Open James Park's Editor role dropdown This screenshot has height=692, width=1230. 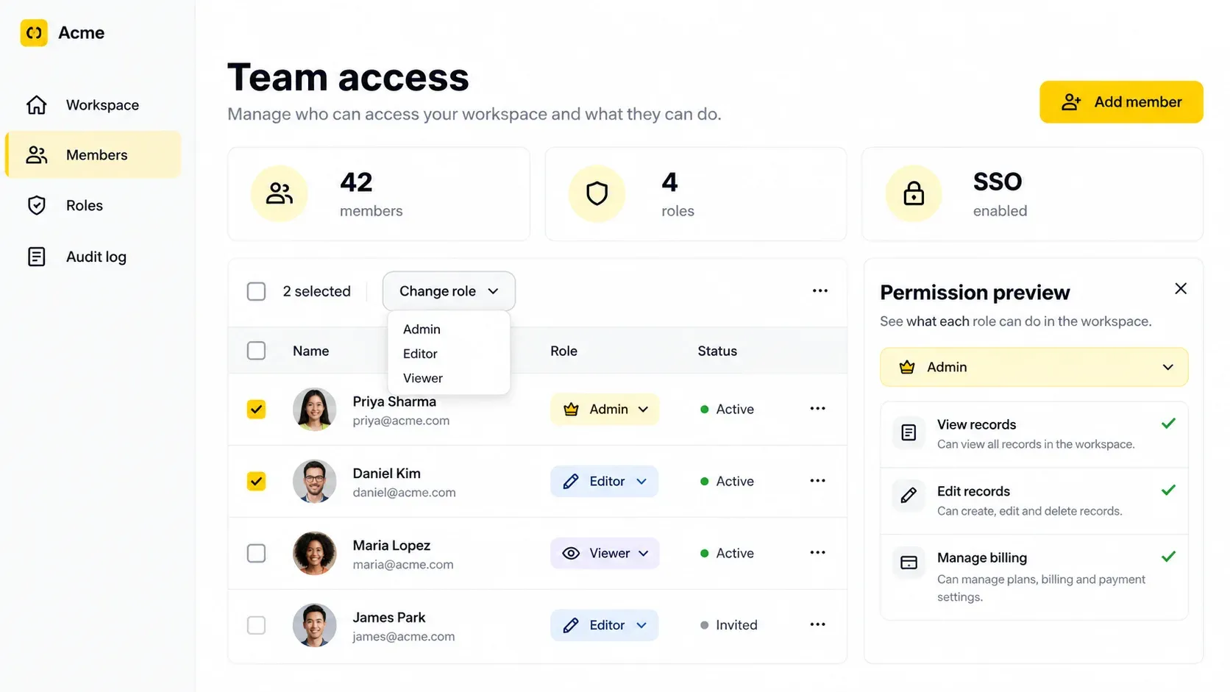tap(604, 626)
